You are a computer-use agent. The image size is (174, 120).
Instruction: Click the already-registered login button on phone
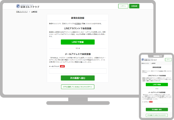(157, 115)
